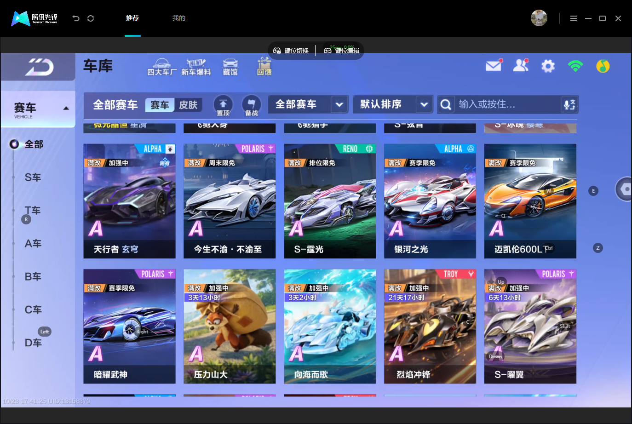Screen dimensions: 632x424
Task: Open the 默认排序 sort dropdown
Action: pyautogui.click(x=393, y=104)
